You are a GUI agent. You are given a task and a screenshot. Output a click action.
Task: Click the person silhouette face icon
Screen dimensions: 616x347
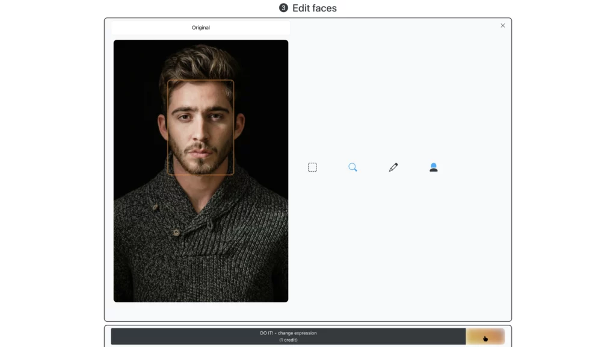(434, 167)
